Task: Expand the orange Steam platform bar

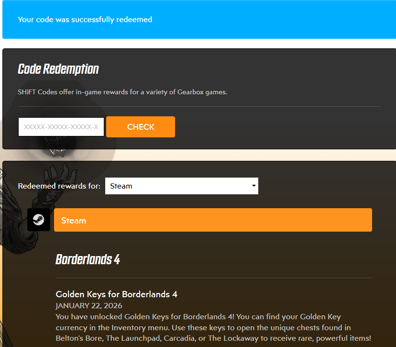Action: pos(213,220)
